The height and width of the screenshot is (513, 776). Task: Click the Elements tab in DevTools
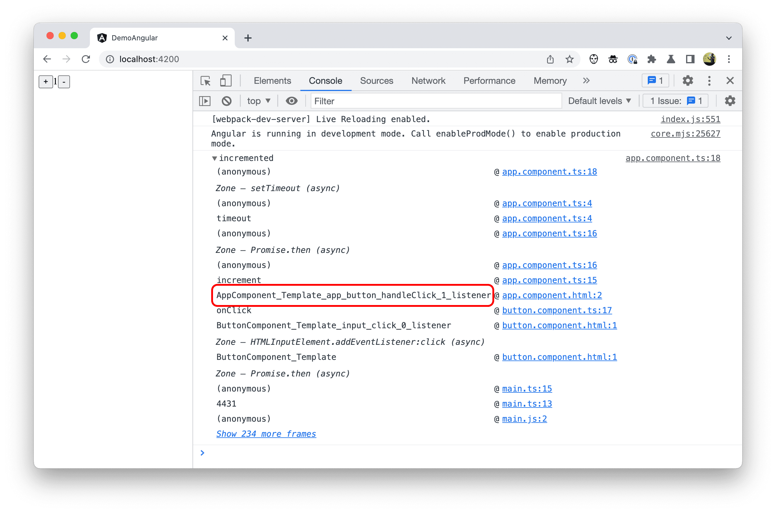coord(273,80)
